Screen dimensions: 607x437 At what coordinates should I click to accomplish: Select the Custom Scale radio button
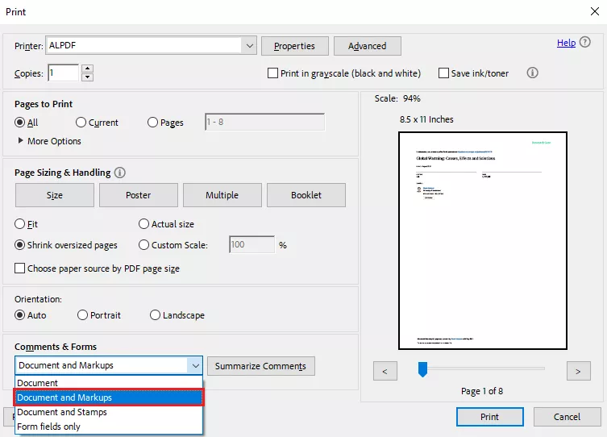(143, 245)
